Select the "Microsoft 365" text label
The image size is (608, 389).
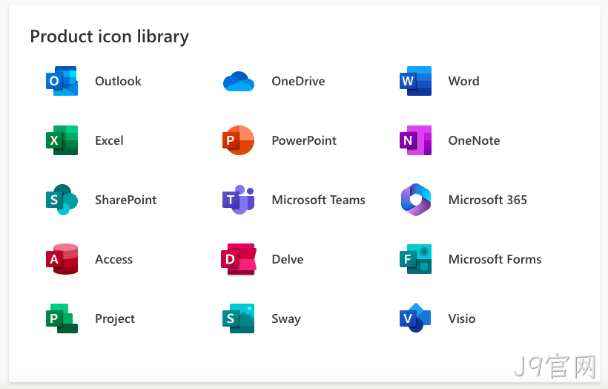(487, 200)
